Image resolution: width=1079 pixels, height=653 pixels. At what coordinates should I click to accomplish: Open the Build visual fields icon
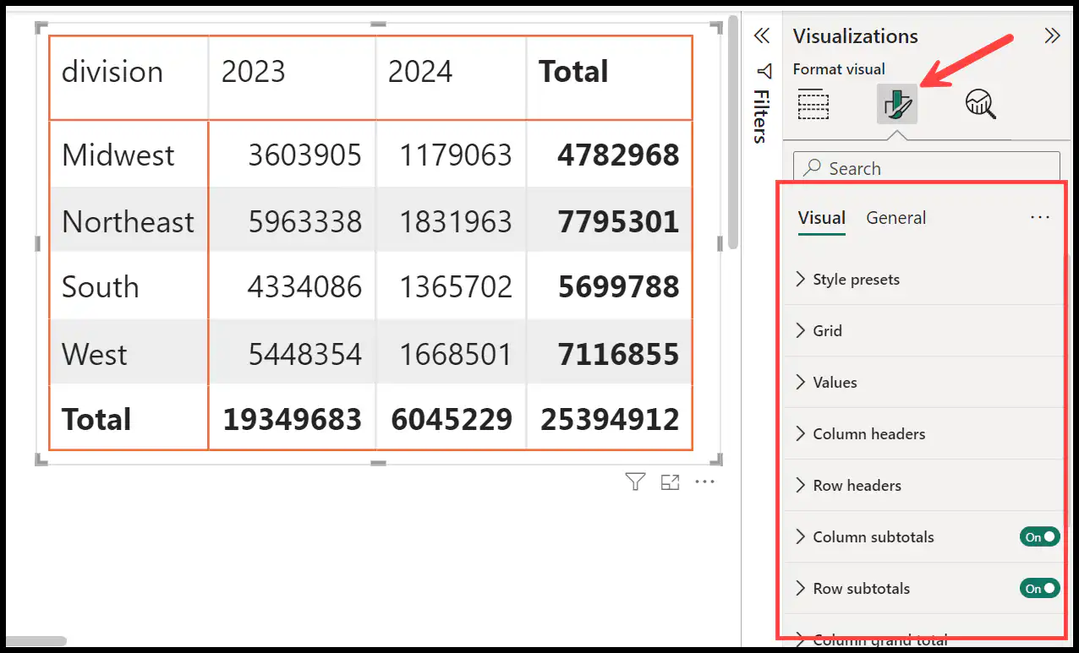pyautogui.click(x=813, y=104)
